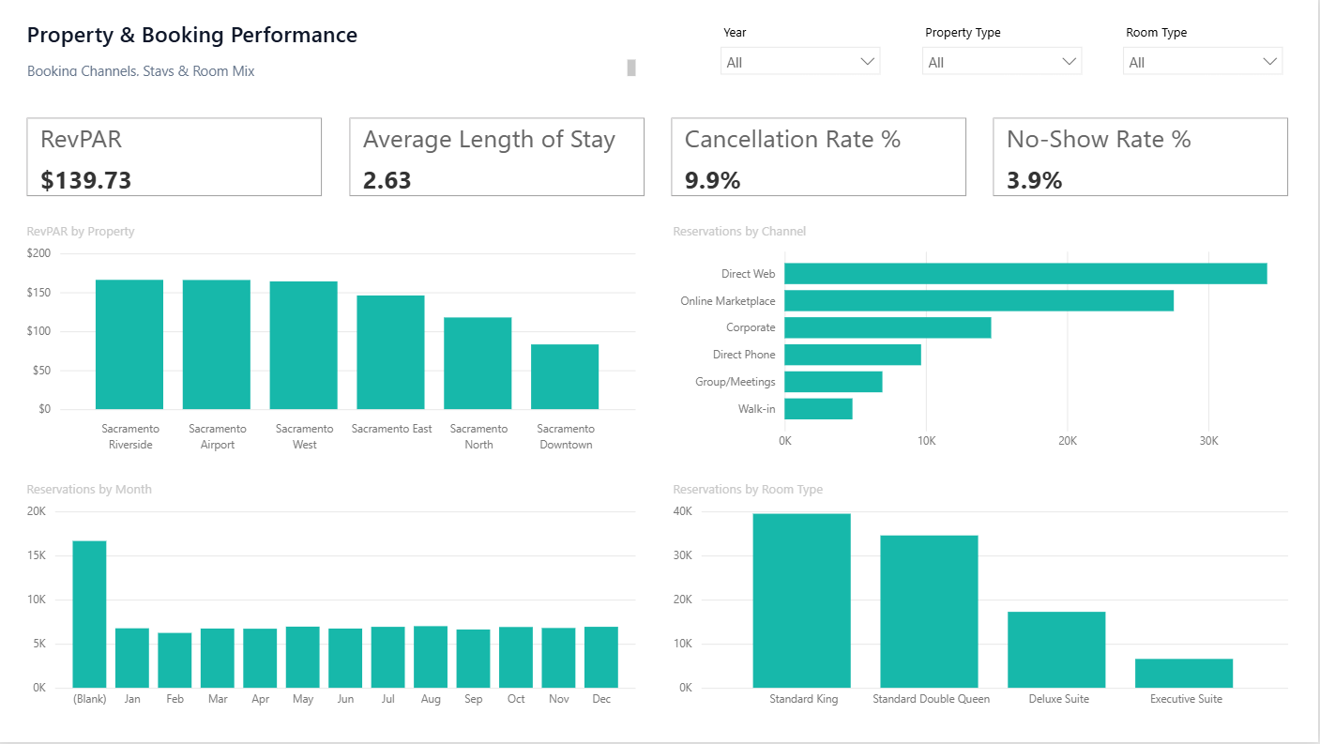This screenshot has width=1320, height=744.
Task: Click the Aug reservations bar
Action: click(x=431, y=657)
